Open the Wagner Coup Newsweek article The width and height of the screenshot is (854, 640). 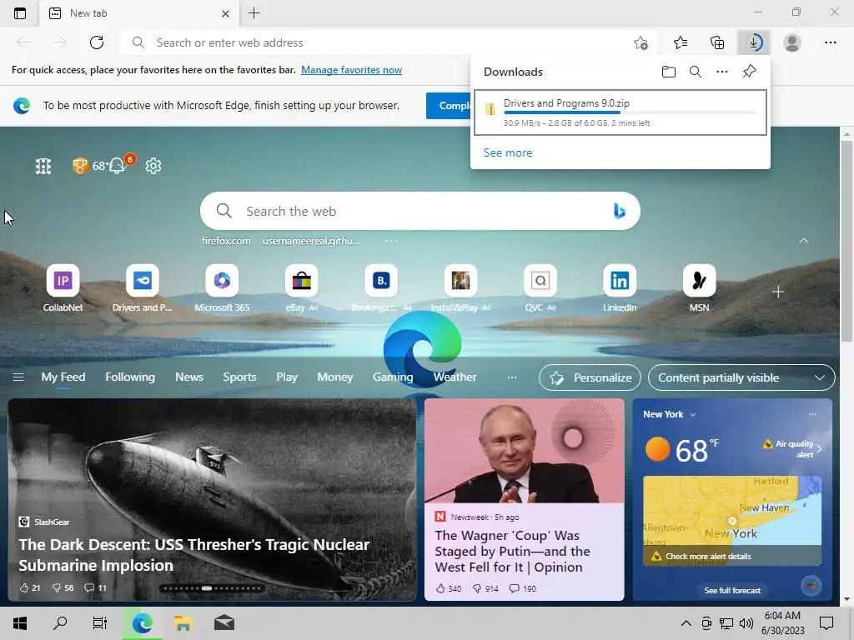pos(524,500)
